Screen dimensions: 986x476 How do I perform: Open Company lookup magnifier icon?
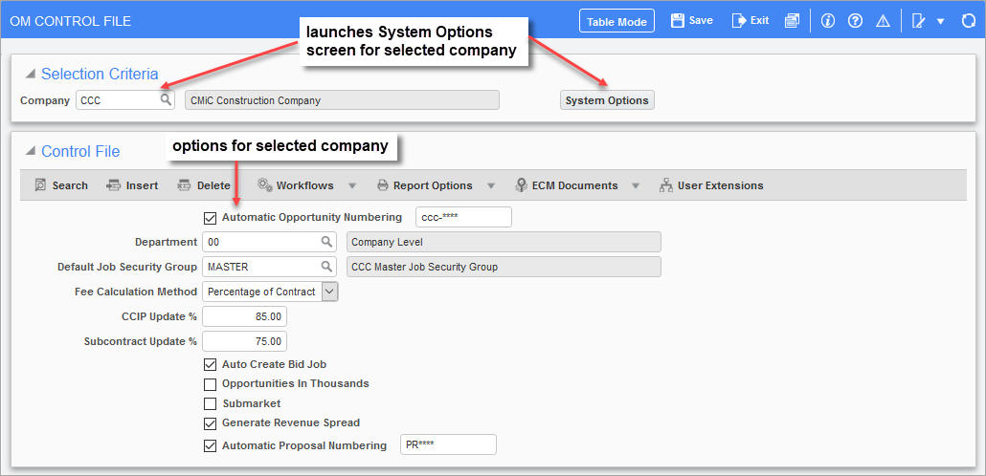coord(165,99)
